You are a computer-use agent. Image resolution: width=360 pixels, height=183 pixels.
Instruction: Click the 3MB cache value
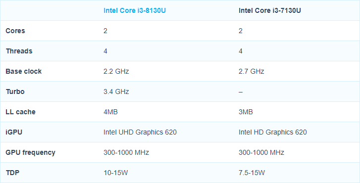click(246, 112)
